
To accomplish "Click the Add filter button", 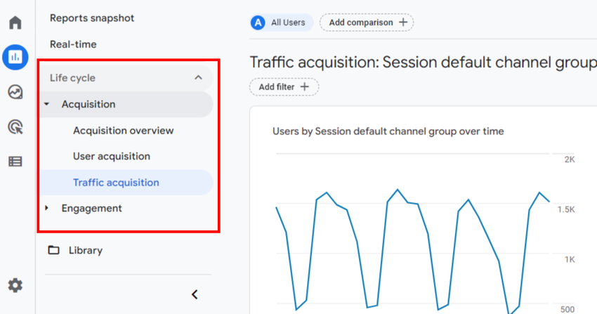I will 284,87.
